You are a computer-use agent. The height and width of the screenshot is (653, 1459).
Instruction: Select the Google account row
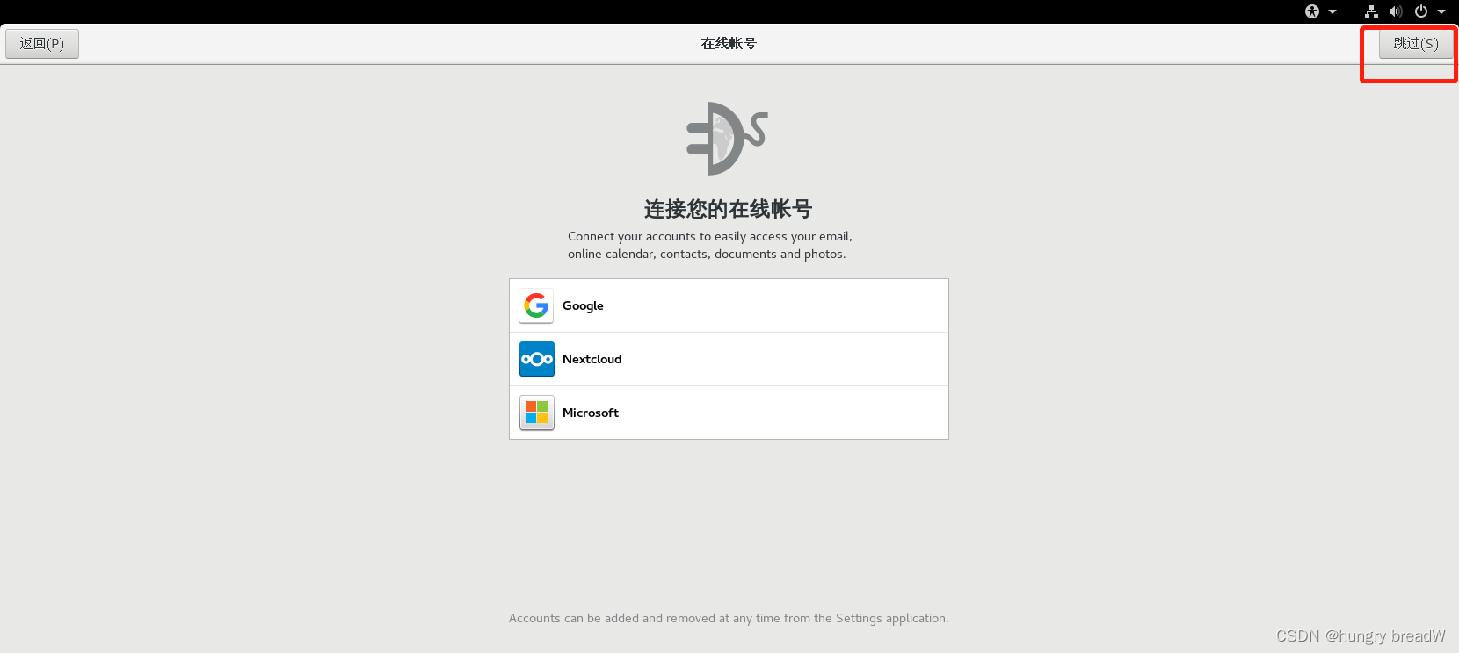tap(729, 305)
